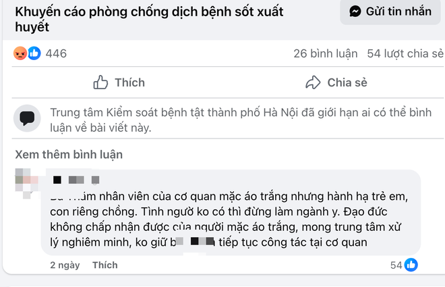Click the angry reaction emoji icon
Image resolution: width=445 pixels, height=287 pixels.
pyautogui.click(x=20, y=53)
